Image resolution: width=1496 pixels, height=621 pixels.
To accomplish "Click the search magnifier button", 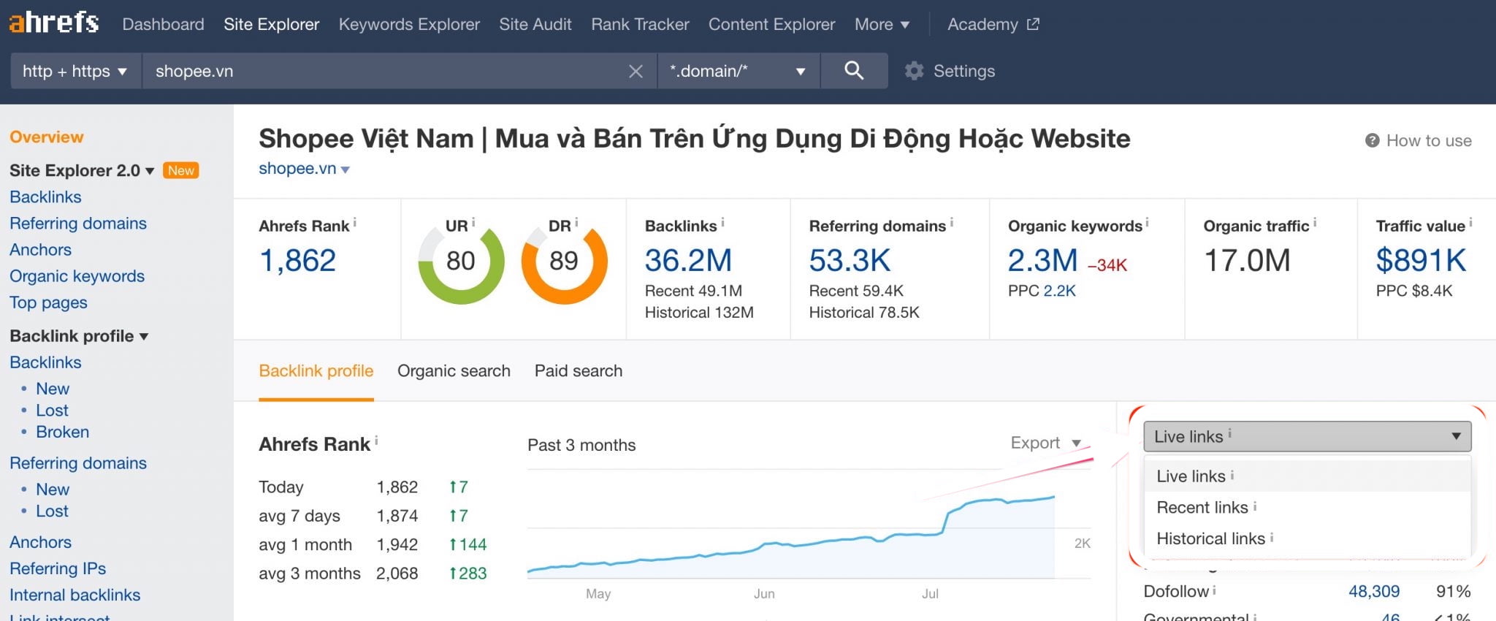I will pyautogui.click(x=854, y=71).
